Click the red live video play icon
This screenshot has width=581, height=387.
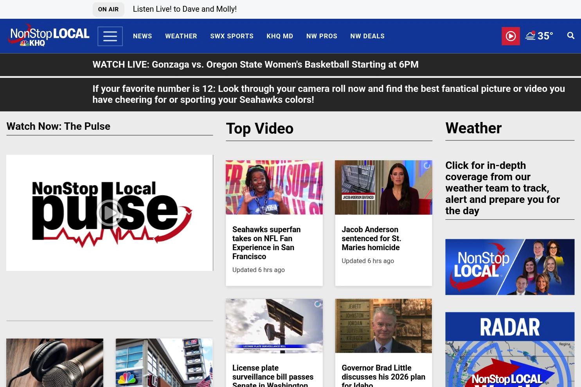[x=511, y=36]
